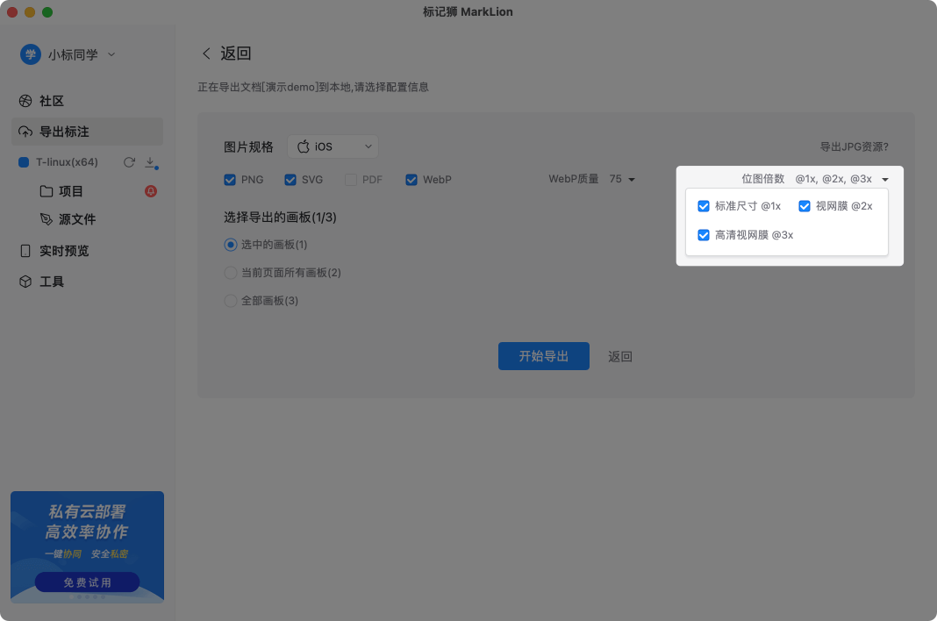Select the 全部画板(3) radio option

point(229,300)
